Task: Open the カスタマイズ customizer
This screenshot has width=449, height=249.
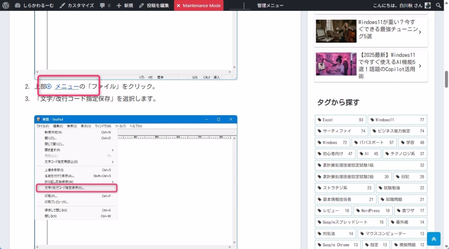Action: [76, 5]
